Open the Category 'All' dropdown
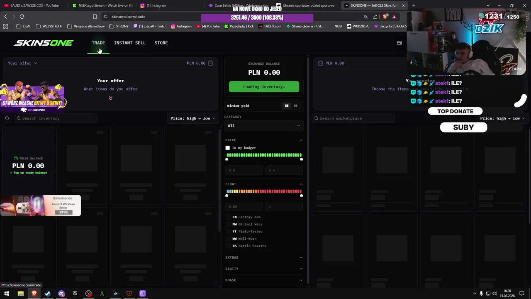The height and width of the screenshot is (299, 531). (x=264, y=126)
